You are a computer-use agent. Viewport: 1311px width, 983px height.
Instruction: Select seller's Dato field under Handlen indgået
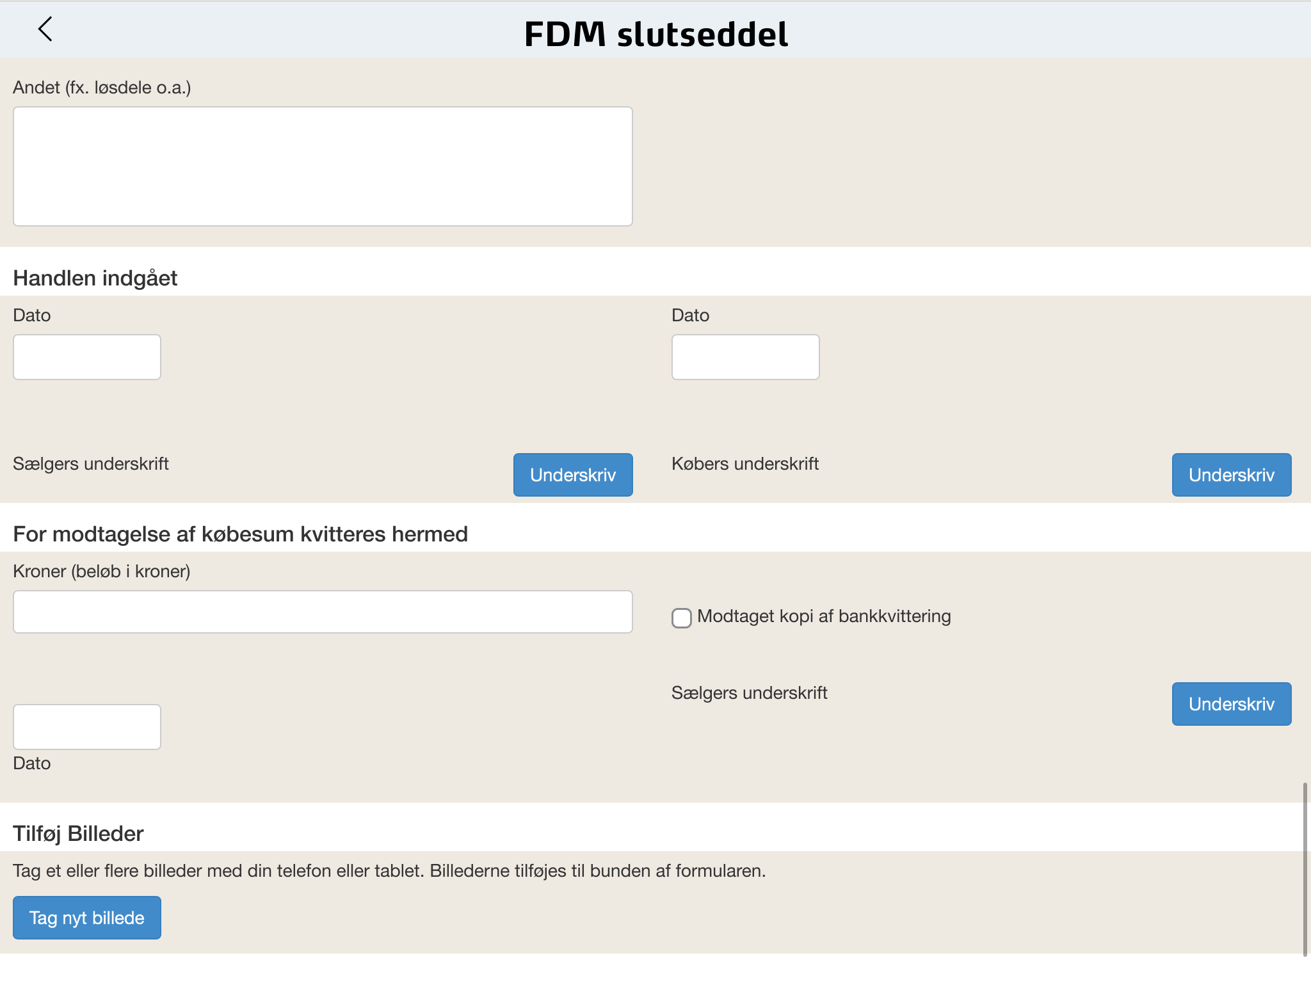pos(87,357)
